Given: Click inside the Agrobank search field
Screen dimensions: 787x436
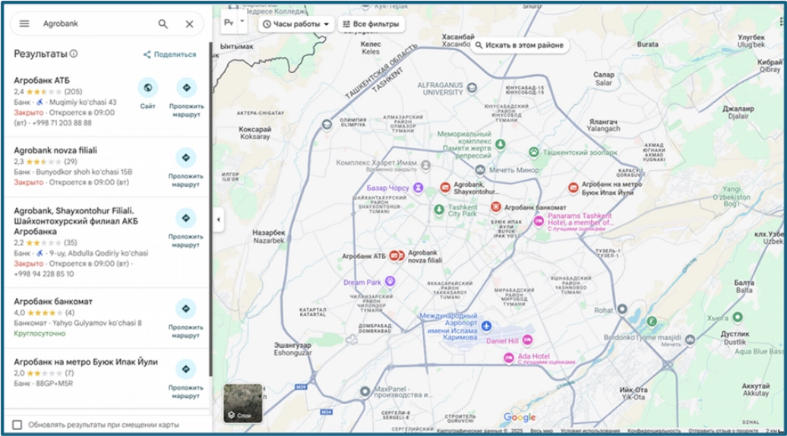Looking at the screenshot, I should pos(96,24).
